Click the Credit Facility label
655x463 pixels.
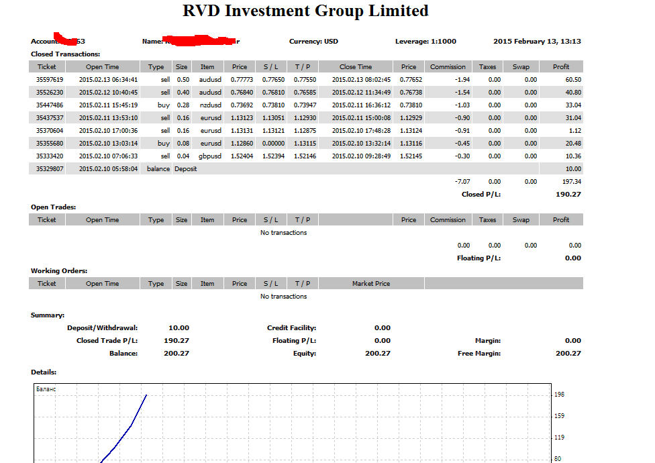[x=291, y=327]
